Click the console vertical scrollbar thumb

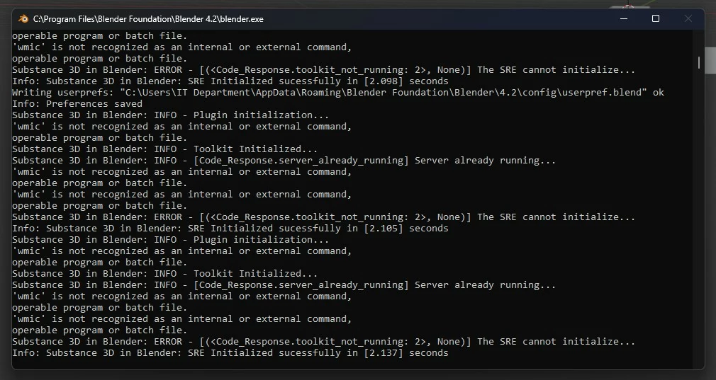[x=699, y=63]
